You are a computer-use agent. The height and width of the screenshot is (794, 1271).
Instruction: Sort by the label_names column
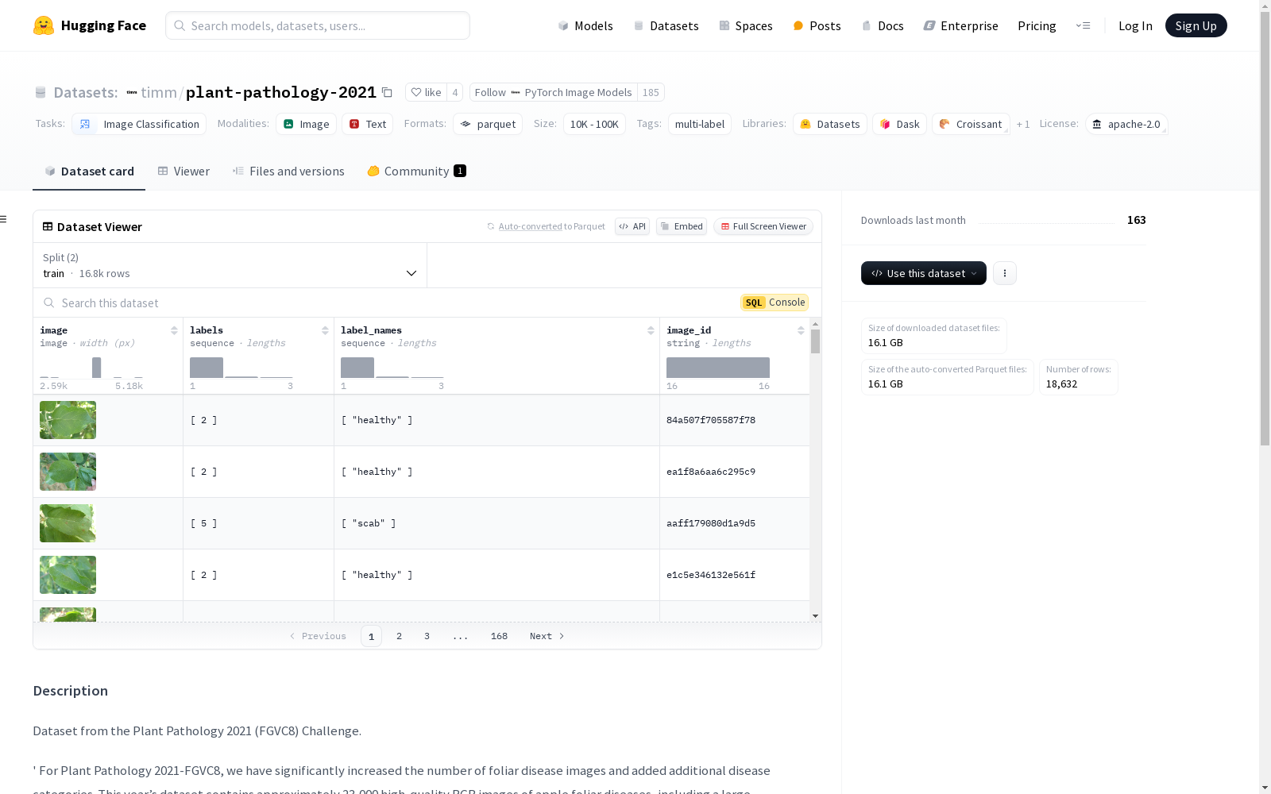click(x=651, y=330)
